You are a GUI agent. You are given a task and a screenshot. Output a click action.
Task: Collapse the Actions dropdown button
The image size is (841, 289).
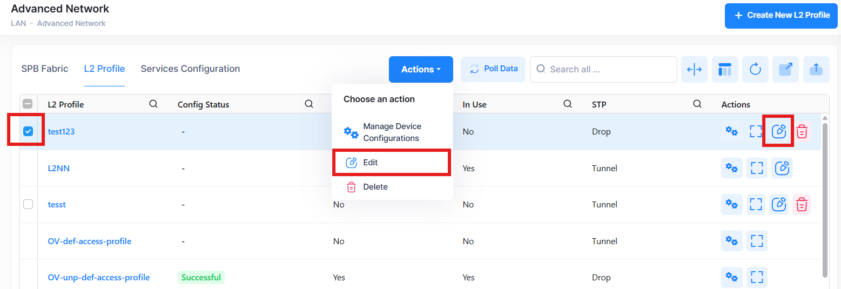click(x=421, y=69)
